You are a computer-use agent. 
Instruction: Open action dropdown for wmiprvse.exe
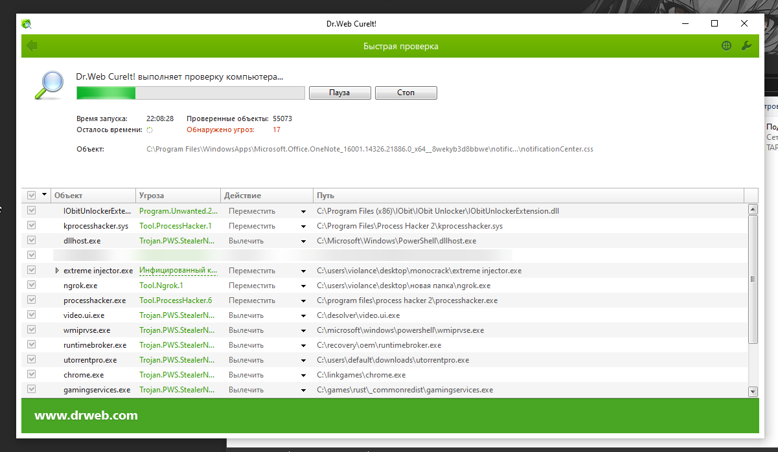(303, 330)
